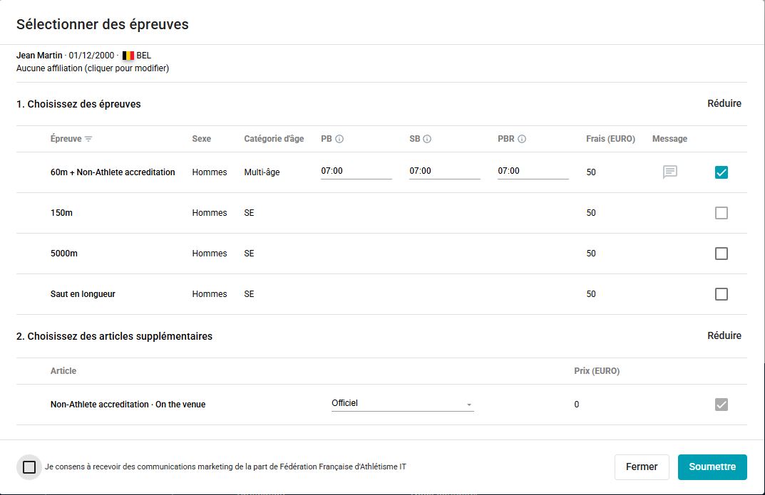The width and height of the screenshot is (765, 495).
Task: Open the message icon for 60m event
Action: (670, 172)
